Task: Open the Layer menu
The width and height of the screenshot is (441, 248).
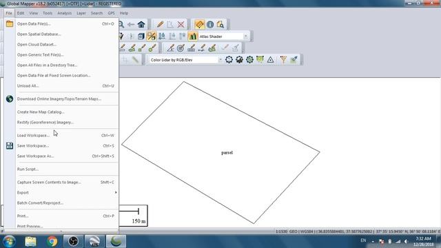Action: (81, 13)
